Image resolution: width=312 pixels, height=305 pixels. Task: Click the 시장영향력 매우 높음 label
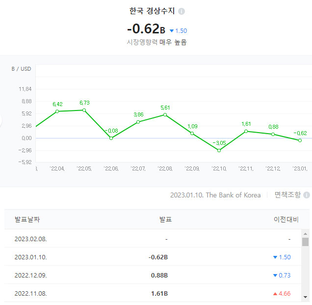point(156,42)
